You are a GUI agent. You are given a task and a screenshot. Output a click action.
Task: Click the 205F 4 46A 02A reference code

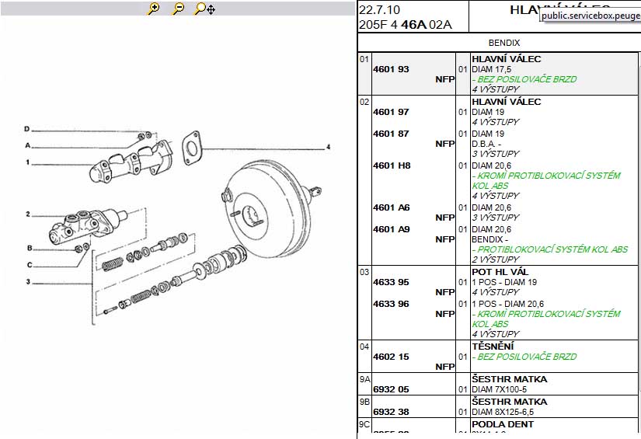(x=405, y=24)
